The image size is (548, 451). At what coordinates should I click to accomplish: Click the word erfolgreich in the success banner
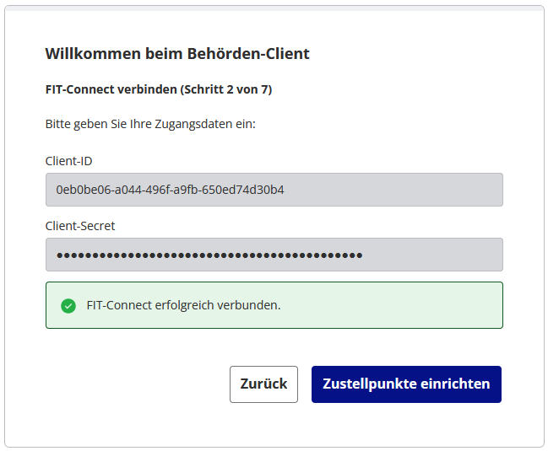click(180, 305)
